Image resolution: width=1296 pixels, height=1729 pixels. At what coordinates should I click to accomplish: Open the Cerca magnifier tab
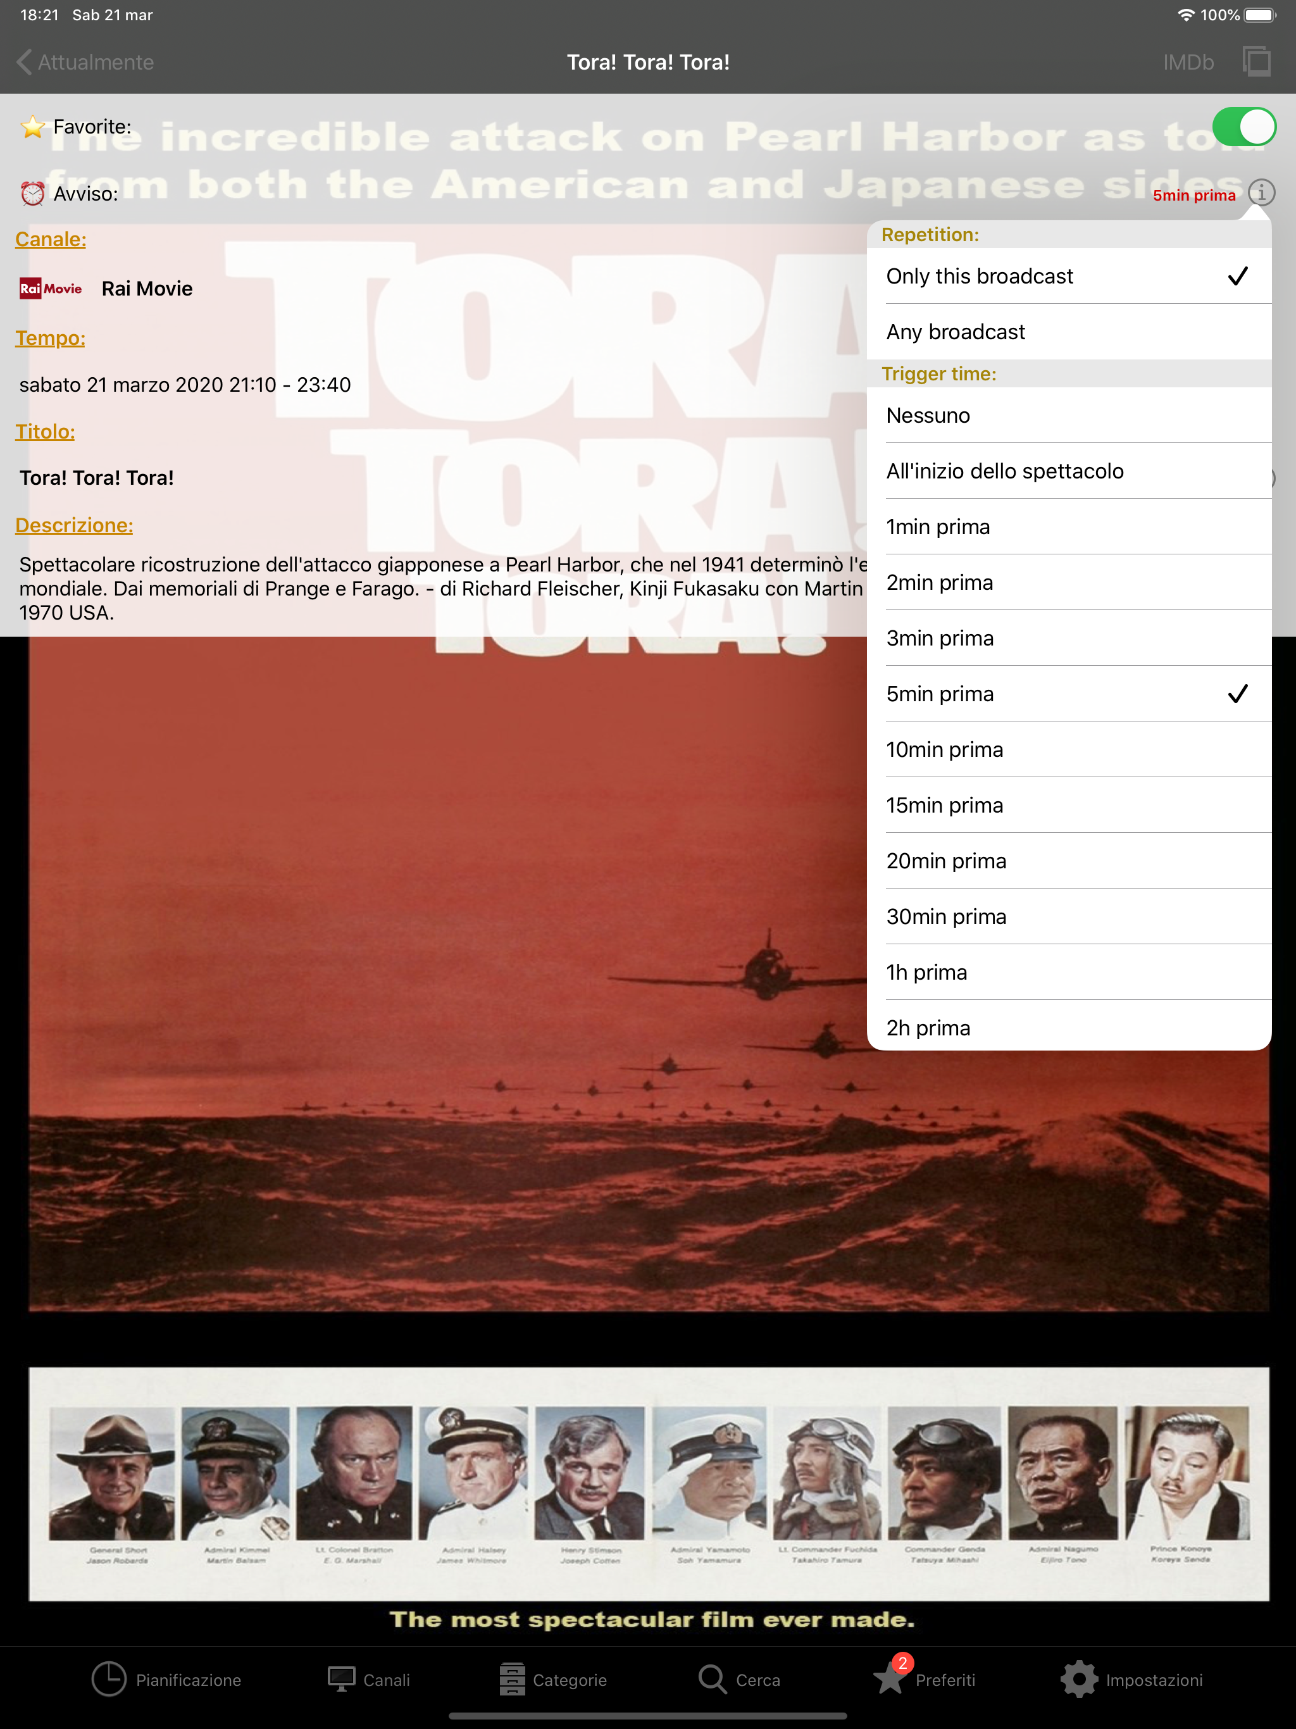738,1679
